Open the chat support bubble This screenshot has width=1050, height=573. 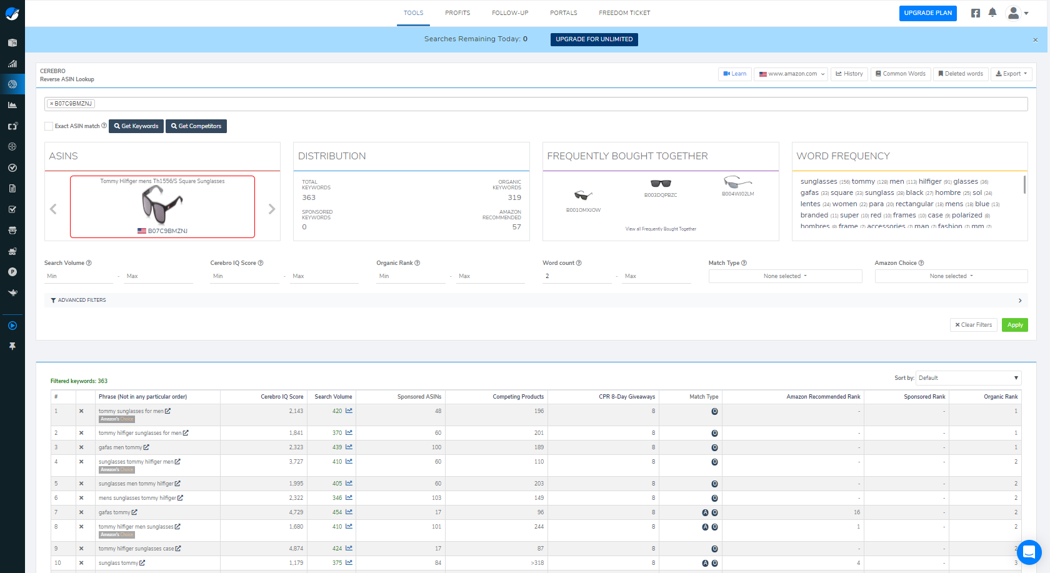1029,552
